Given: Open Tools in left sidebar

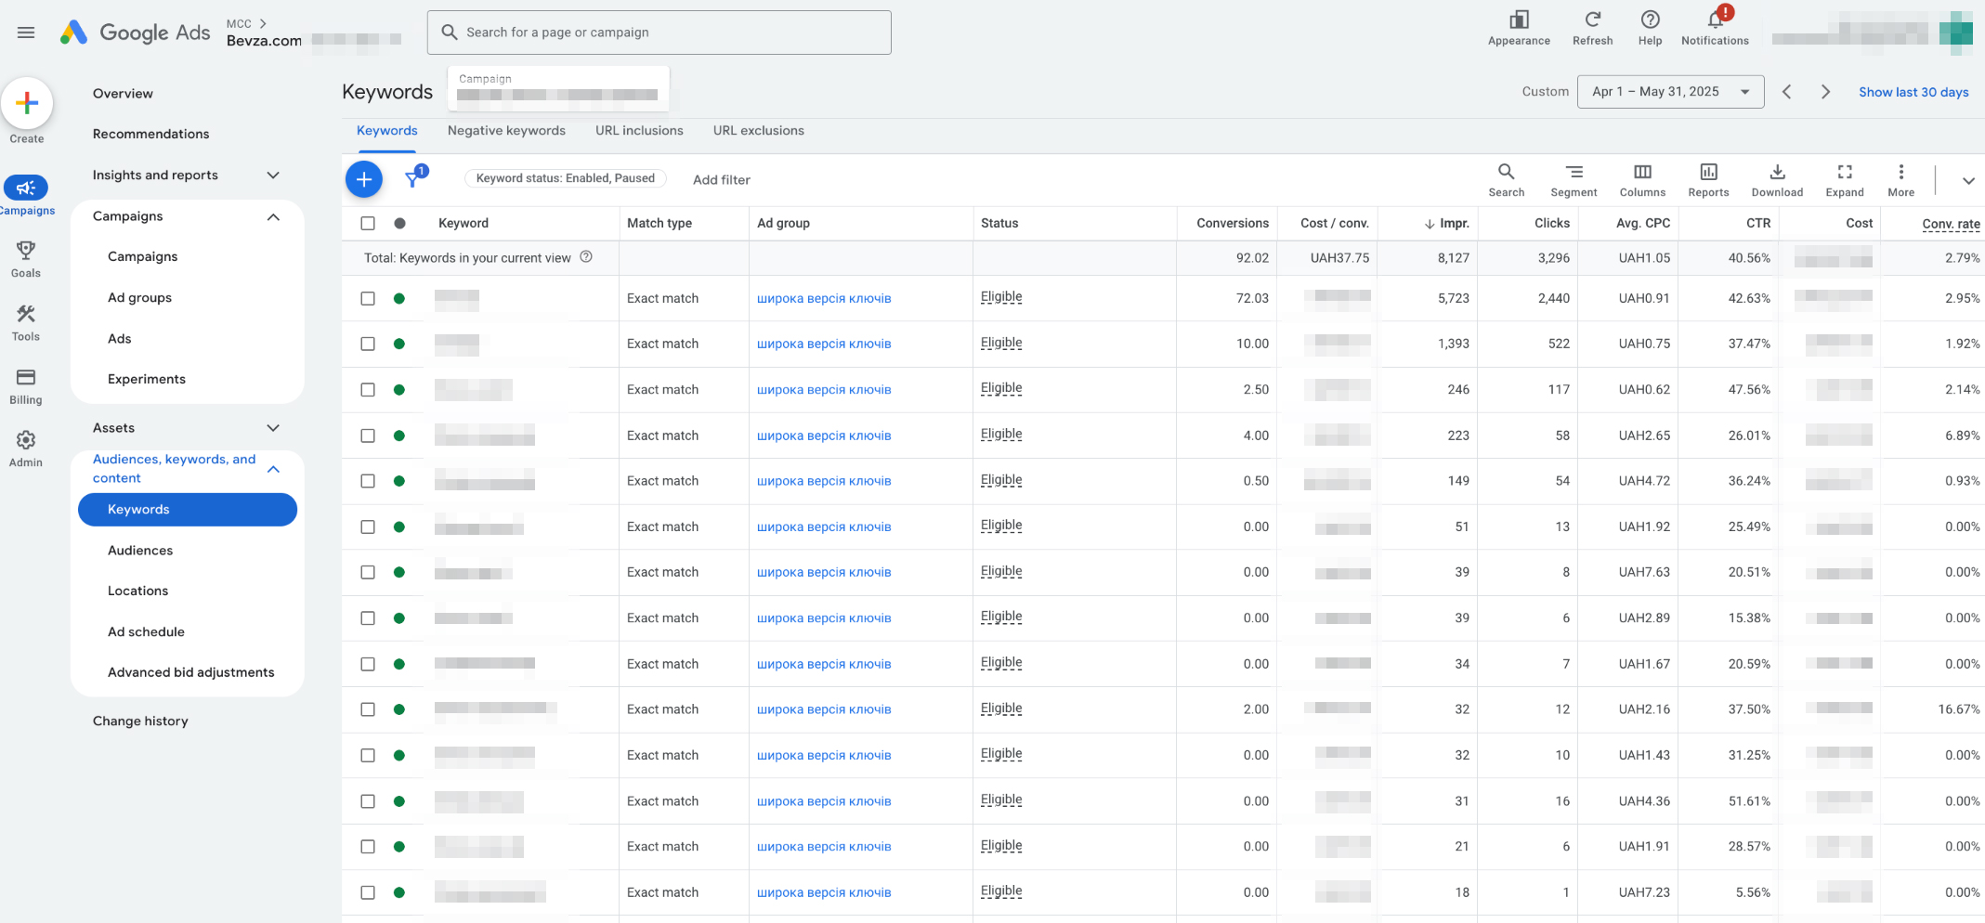Looking at the screenshot, I should click(26, 322).
